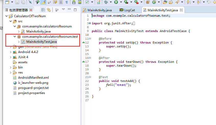Click the New wizard icon in the toolbar
The width and height of the screenshot is (216, 125).
(7, 2)
